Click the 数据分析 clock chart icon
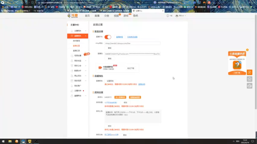Screen dimensions: 257x144 click(x=72, y=71)
